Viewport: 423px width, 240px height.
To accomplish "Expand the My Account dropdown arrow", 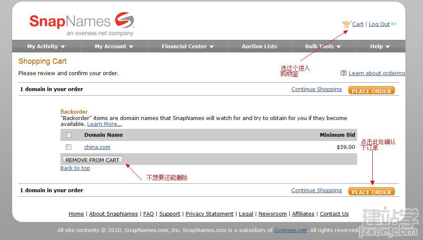I will [131, 47].
